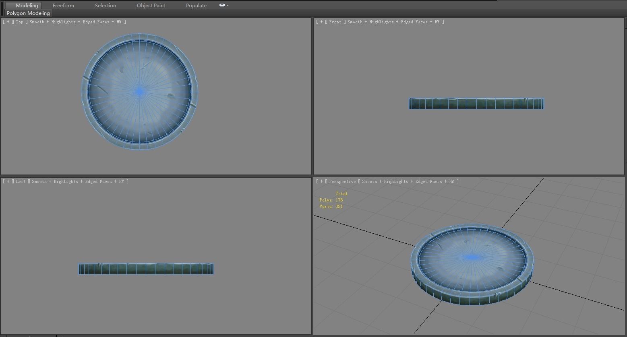Click the ribbon display options dropdown icon
This screenshot has width=627, height=337.
coord(223,5)
